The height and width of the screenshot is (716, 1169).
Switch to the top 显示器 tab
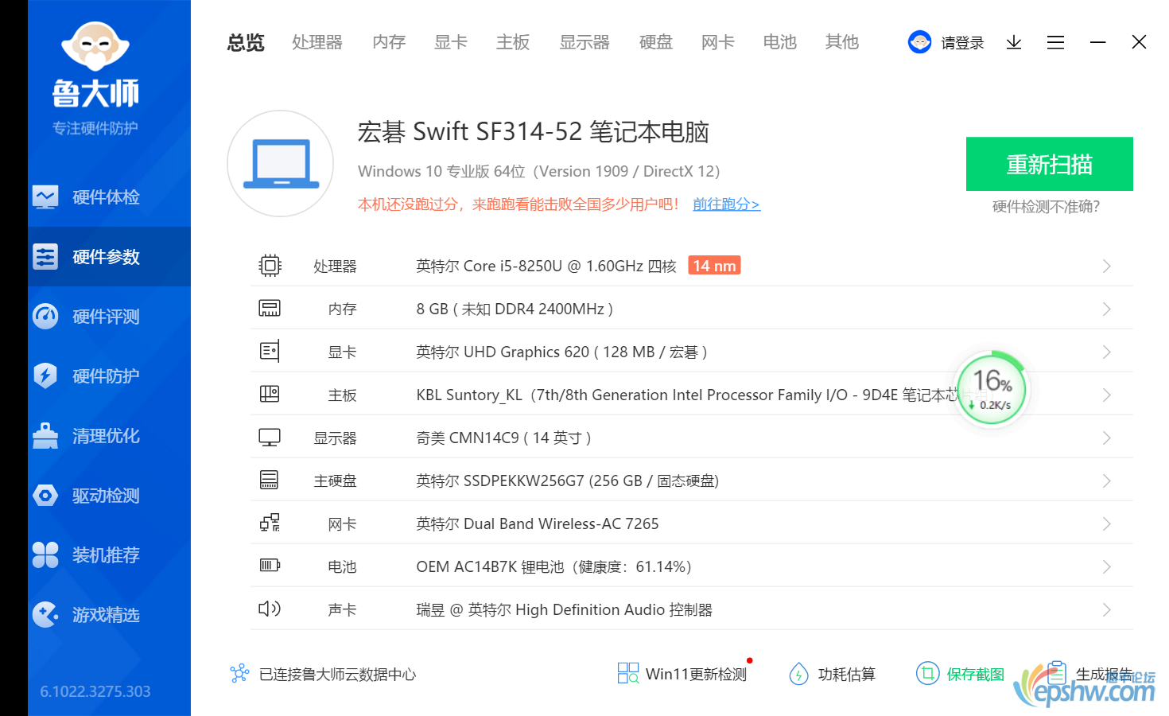[584, 42]
